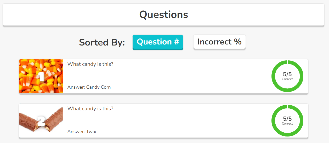
Task: Click the "Answer: Twix" text
Action: [x=82, y=132]
